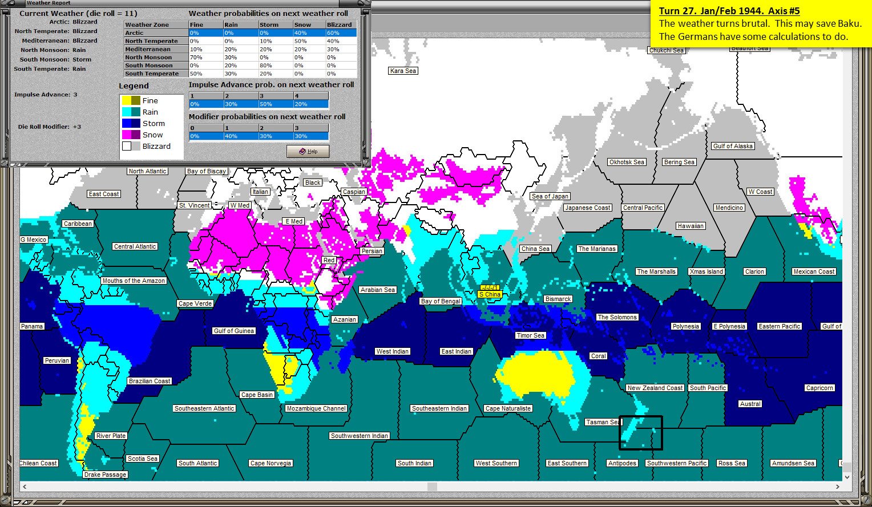This screenshot has width=872, height=507.
Task: Click the Sea of Japan label
Action: pyautogui.click(x=550, y=196)
